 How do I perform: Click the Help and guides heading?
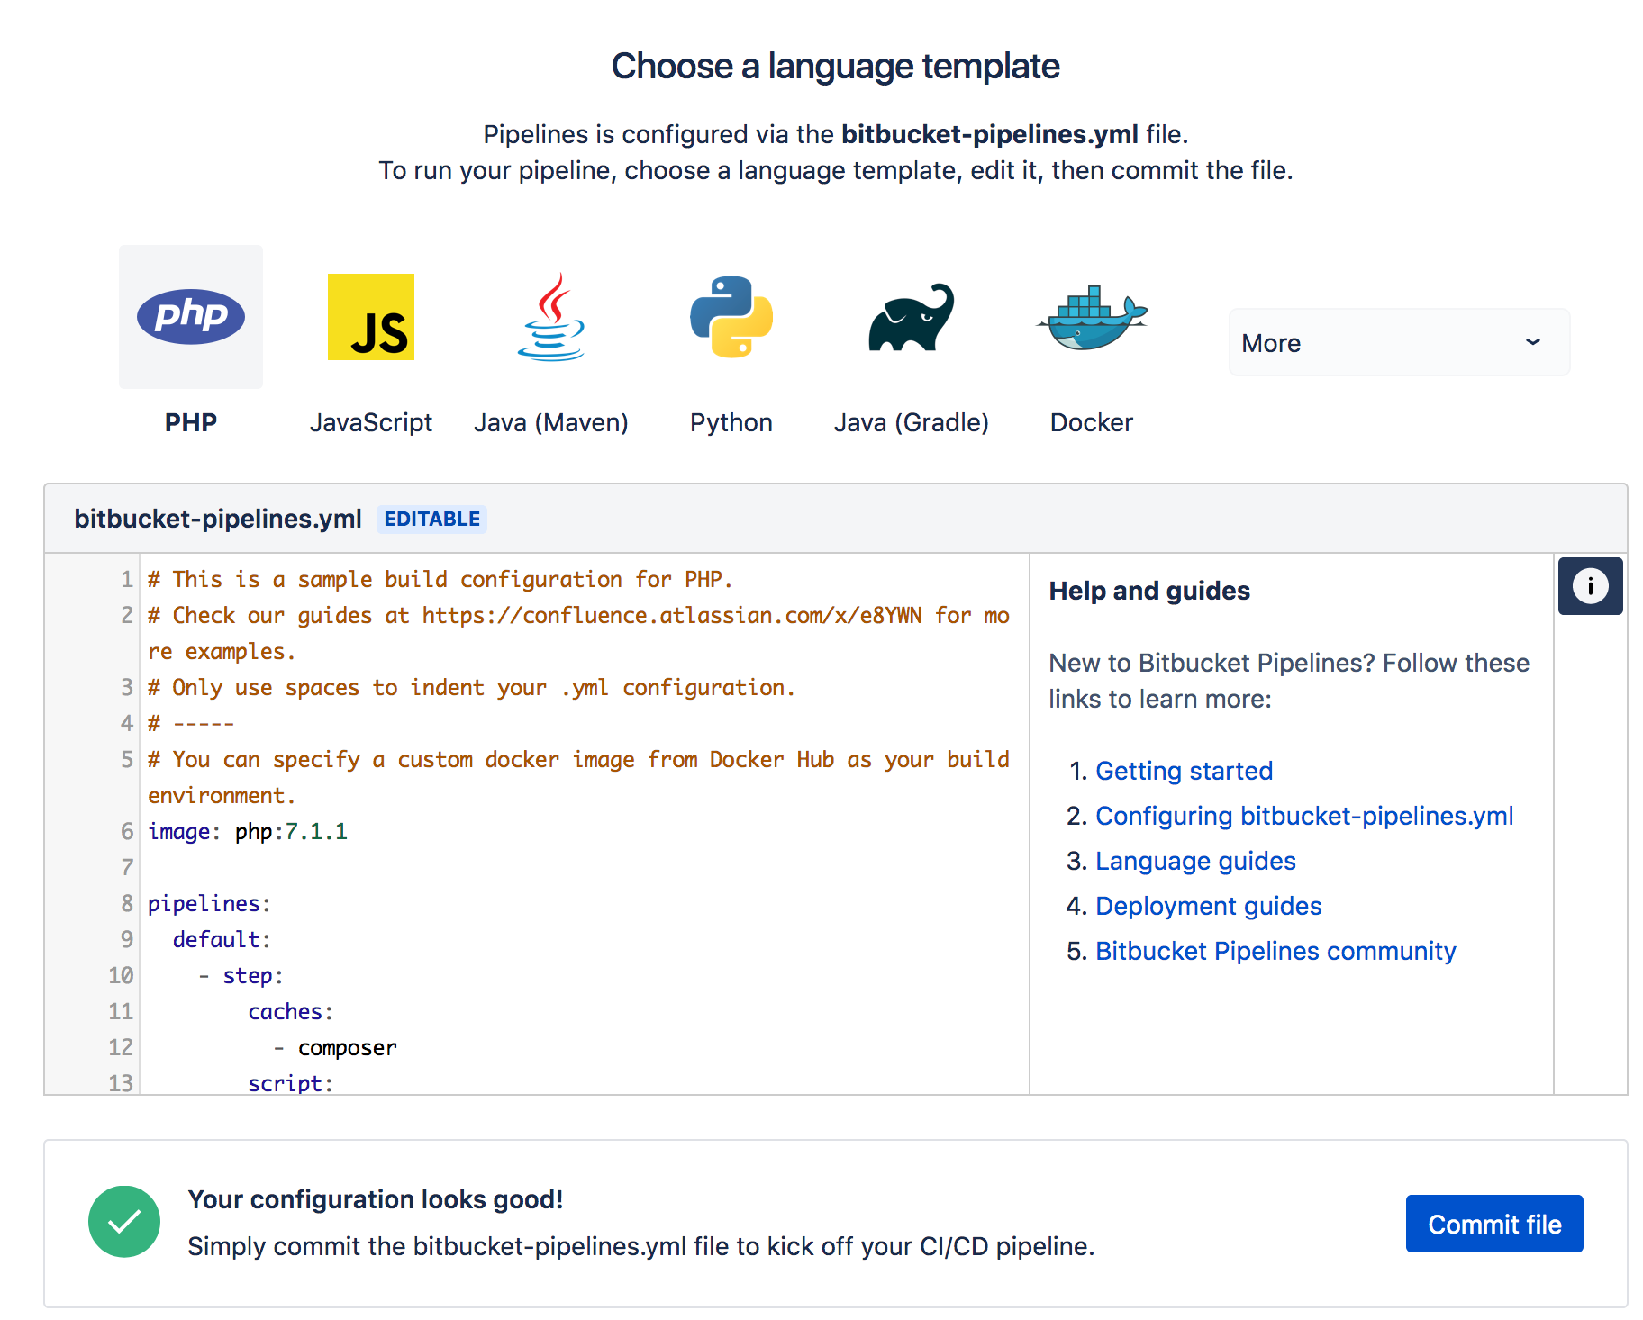point(1149,591)
